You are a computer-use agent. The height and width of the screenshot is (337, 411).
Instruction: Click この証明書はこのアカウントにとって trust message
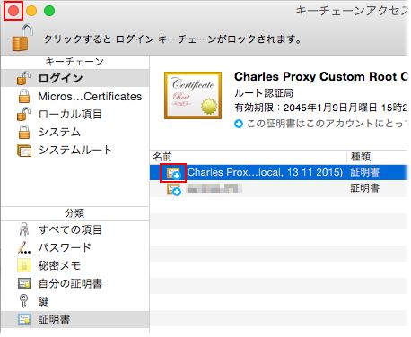coord(327,124)
